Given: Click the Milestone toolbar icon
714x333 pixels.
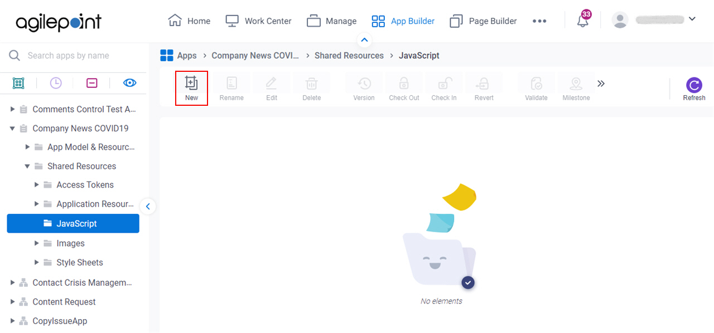Looking at the screenshot, I should point(576,86).
